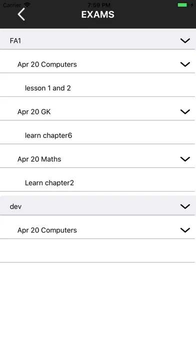
Task: Collapse the Apr 20 Maths chevron
Action: 185,159
